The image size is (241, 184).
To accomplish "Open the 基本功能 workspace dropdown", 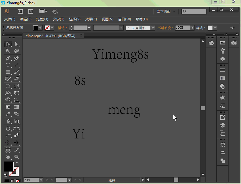I will [x=166, y=12].
